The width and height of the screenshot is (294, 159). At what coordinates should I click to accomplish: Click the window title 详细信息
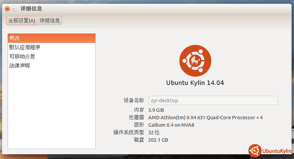(31, 9)
